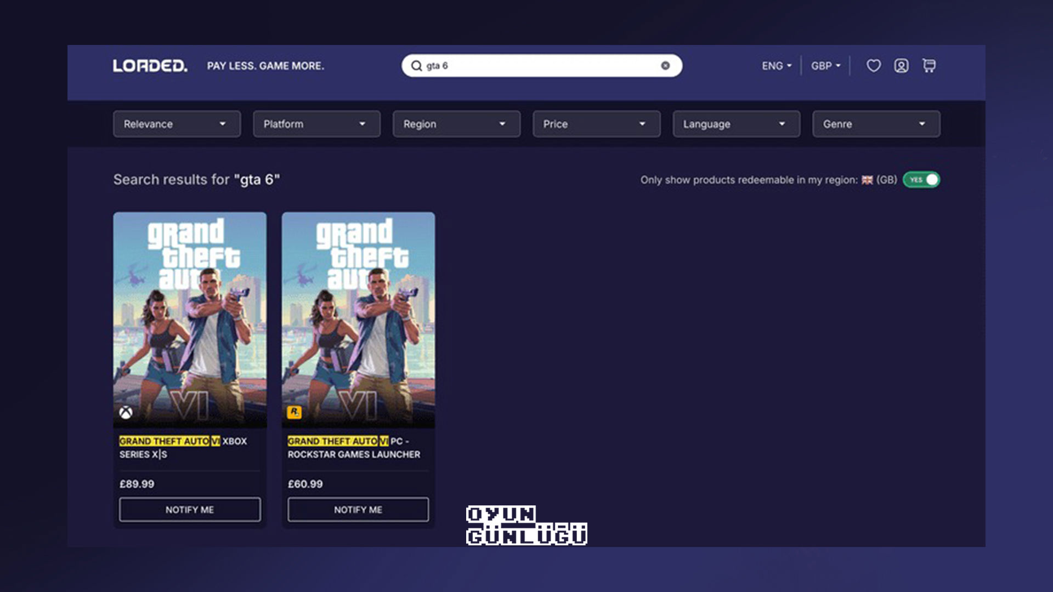Click the Xbox logo on first game cover
Image resolution: width=1053 pixels, height=592 pixels.
tap(126, 412)
